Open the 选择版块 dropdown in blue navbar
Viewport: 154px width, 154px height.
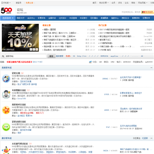(x=8, y=18)
